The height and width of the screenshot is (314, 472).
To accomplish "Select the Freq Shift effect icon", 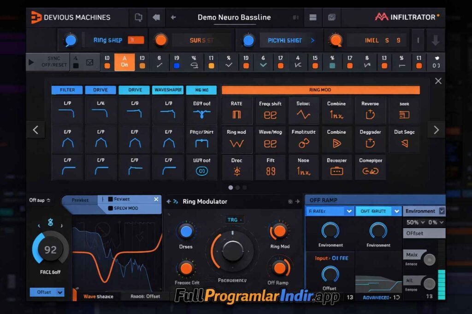I will click(270, 110).
